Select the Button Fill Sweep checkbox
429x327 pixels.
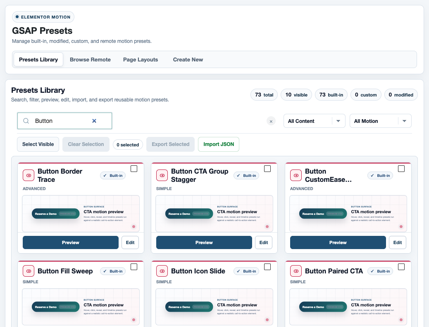134,267
